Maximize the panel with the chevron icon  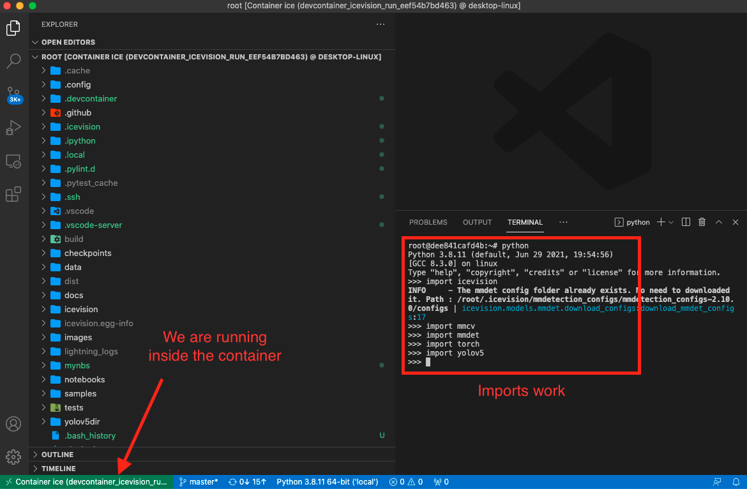click(x=718, y=222)
